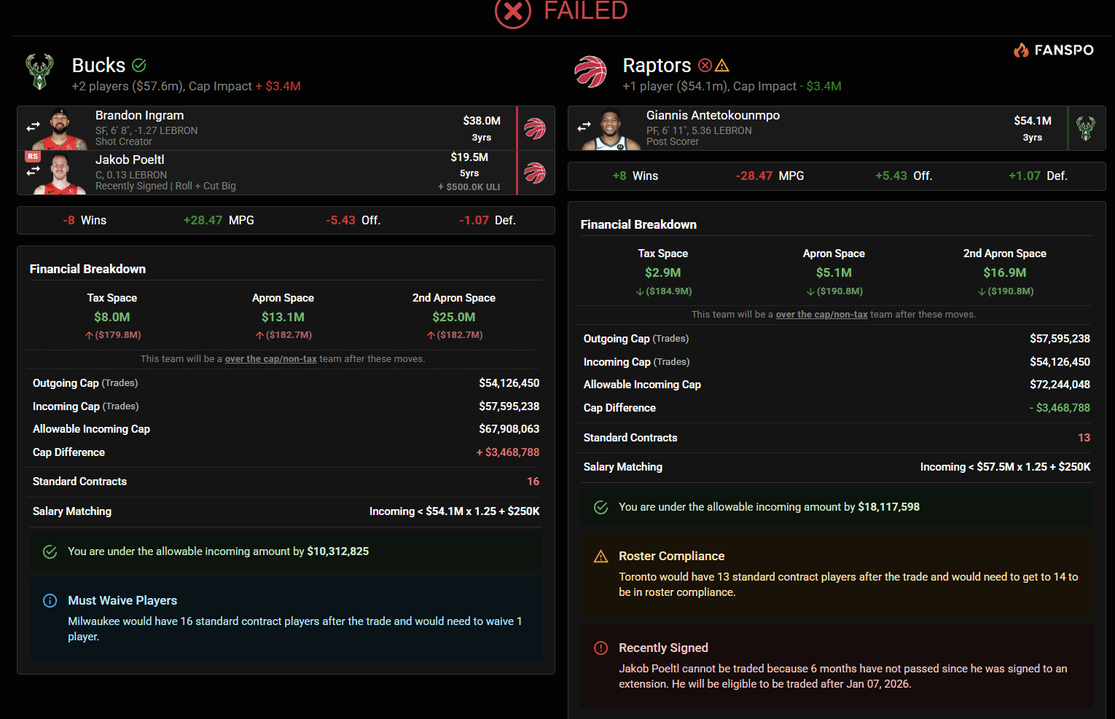1115x719 pixels.
Task: Click the swap arrows icon for Brandon Ingram
Action: pyautogui.click(x=34, y=127)
